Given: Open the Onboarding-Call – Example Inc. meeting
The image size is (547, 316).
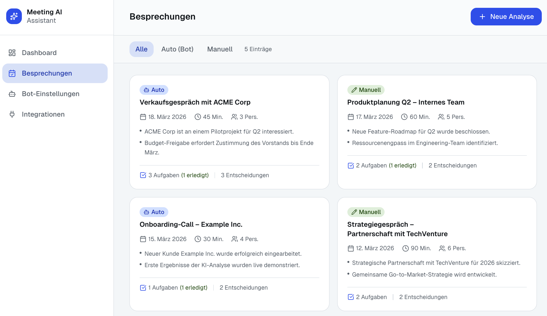Looking at the screenshot, I should [191, 224].
